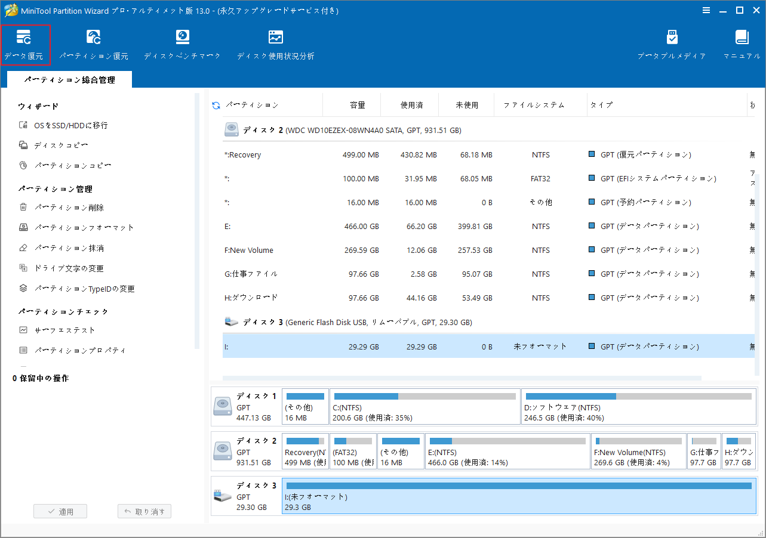
Task: Click the drive icon next to ディスク 2
Action: click(231, 129)
